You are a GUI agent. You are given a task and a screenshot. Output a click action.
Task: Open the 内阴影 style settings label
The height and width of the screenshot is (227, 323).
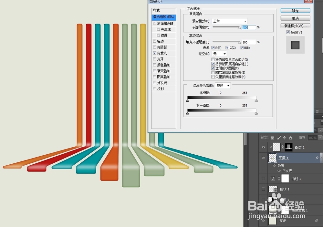(x=162, y=47)
